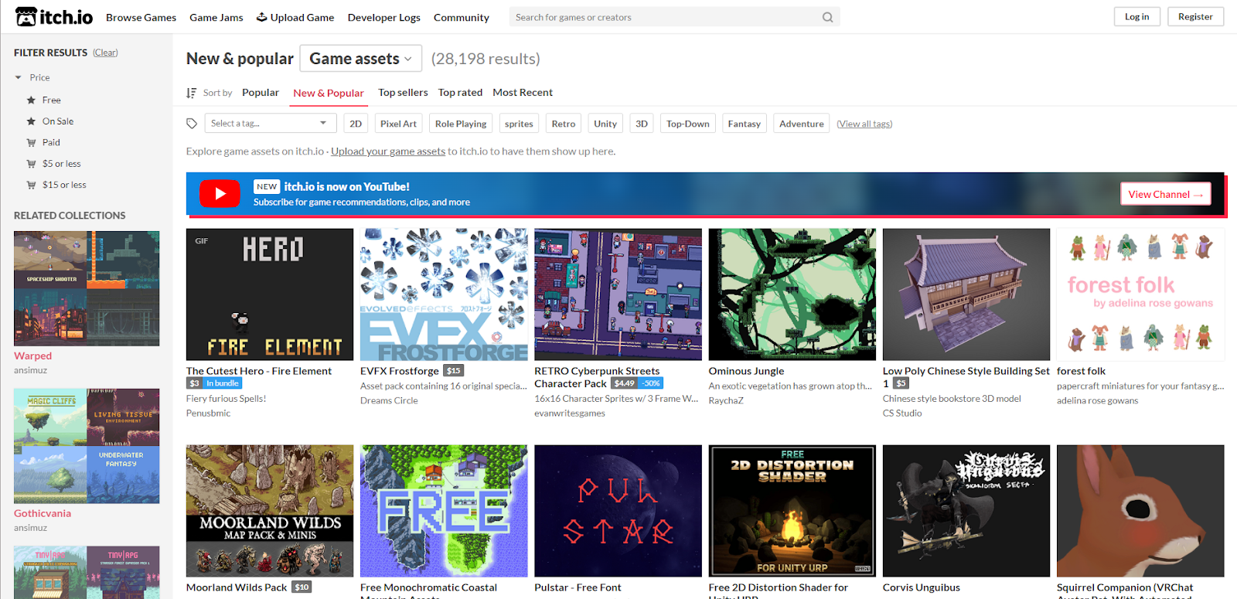Filter by the Fantasy tag
1237x599 pixels.
[745, 124]
